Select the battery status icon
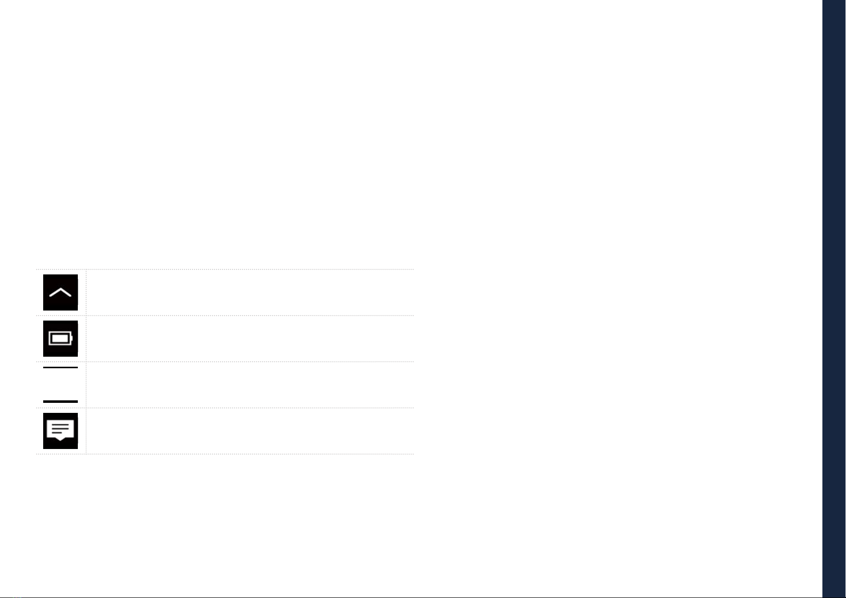 pos(60,339)
